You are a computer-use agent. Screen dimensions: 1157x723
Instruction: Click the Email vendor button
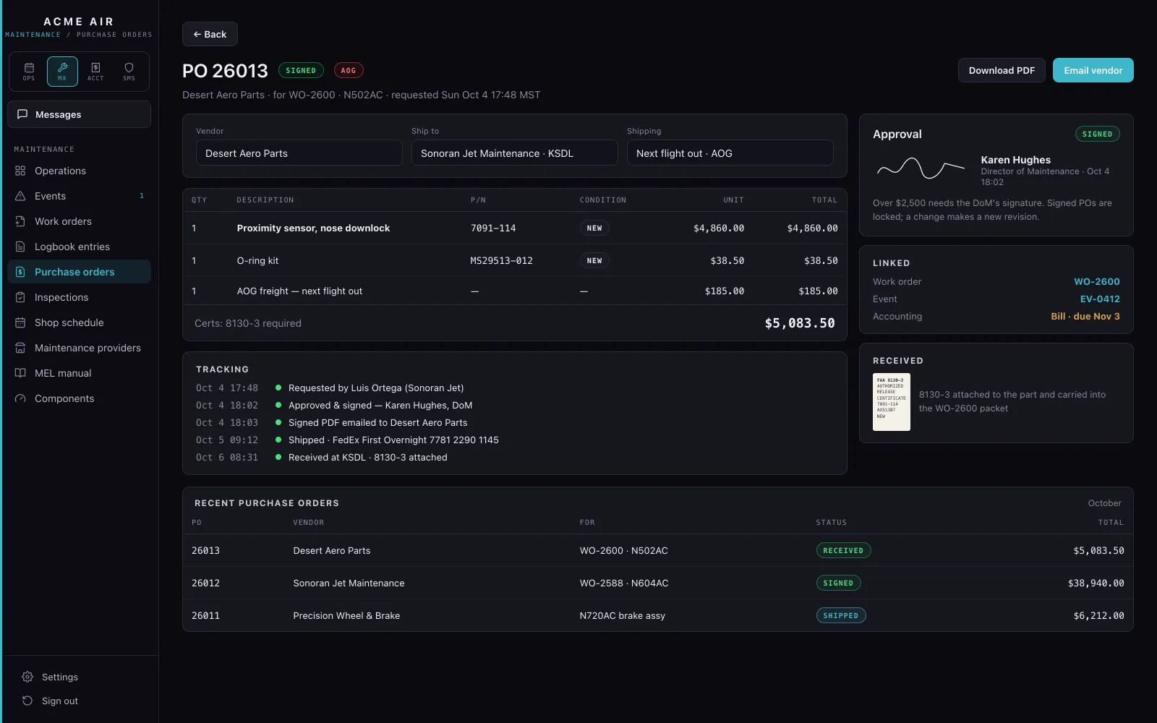[1093, 70]
